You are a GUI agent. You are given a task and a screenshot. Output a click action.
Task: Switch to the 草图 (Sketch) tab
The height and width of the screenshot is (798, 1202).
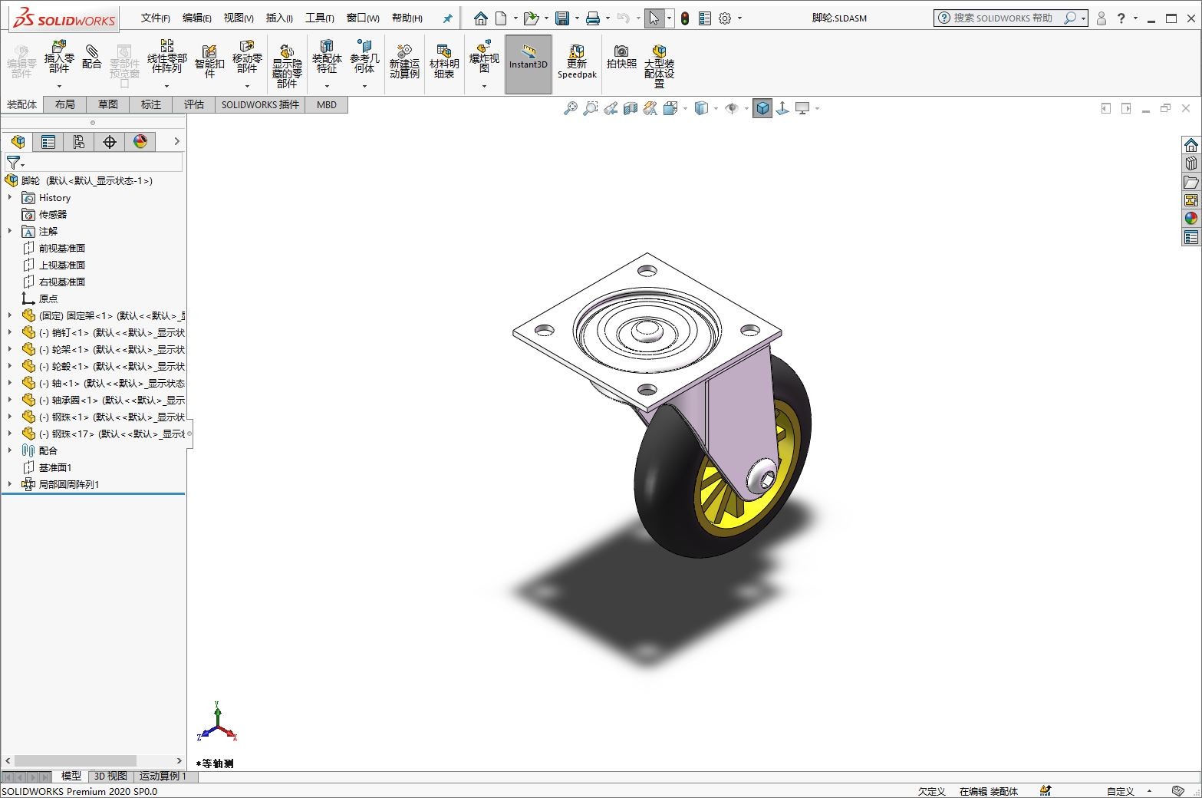pyautogui.click(x=108, y=104)
